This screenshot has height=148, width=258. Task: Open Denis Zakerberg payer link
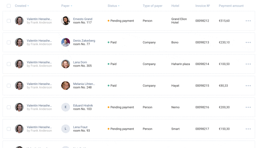84,41
